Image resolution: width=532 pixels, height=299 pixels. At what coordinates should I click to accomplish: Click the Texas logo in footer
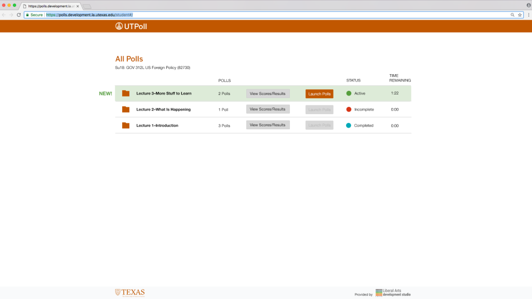click(130, 292)
